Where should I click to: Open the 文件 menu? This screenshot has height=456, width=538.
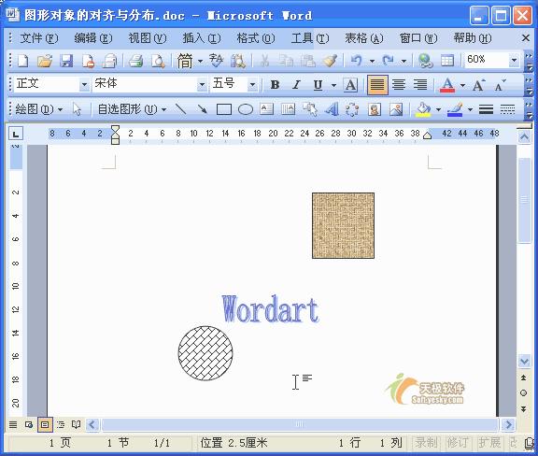[38, 37]
